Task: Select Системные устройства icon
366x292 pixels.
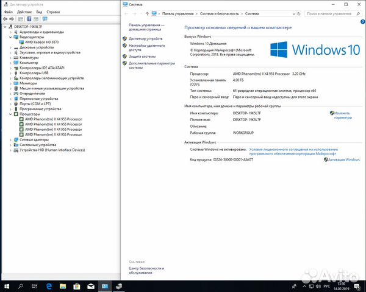Action: tap(16, 145)
